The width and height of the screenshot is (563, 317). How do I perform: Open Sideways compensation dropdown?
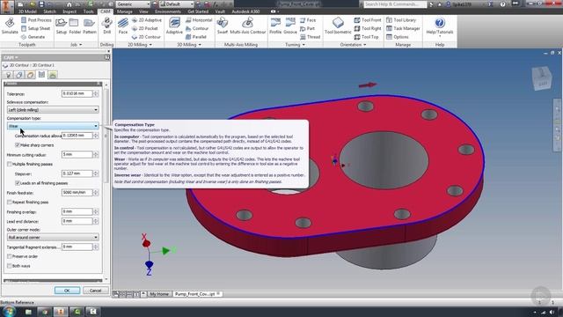pyautogui.click(x=53, y=110)
